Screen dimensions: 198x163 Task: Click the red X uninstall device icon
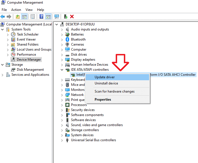click(x=72, y=16)
